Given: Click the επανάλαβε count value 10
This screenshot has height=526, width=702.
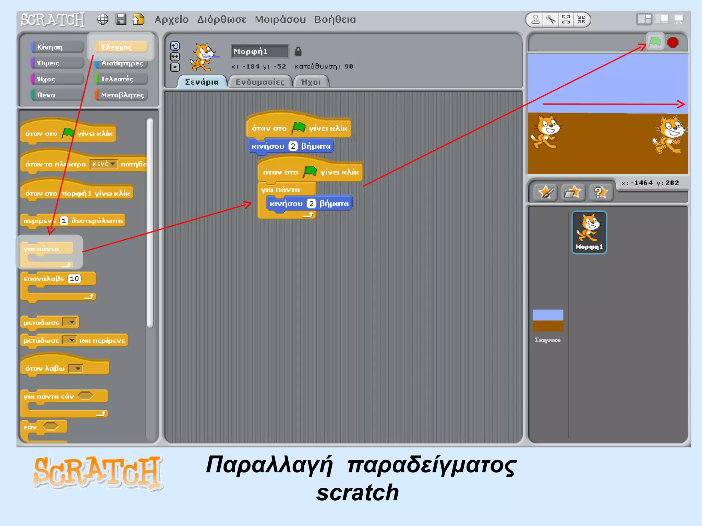Looking at the screenshot, I should pyautogui.click(x=74, y=278).
